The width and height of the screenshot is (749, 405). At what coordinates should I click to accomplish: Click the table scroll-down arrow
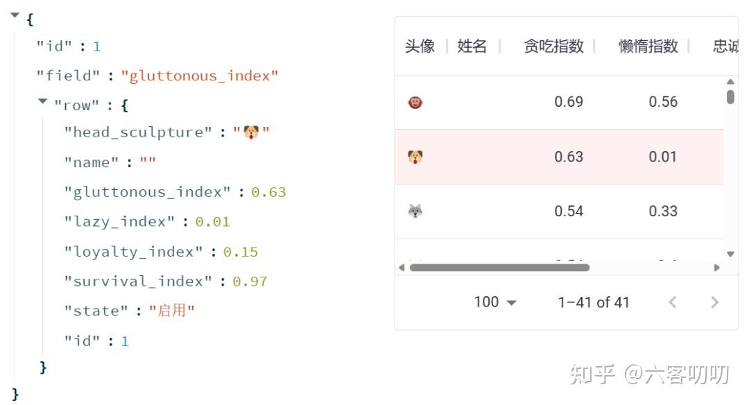[730, 254]
